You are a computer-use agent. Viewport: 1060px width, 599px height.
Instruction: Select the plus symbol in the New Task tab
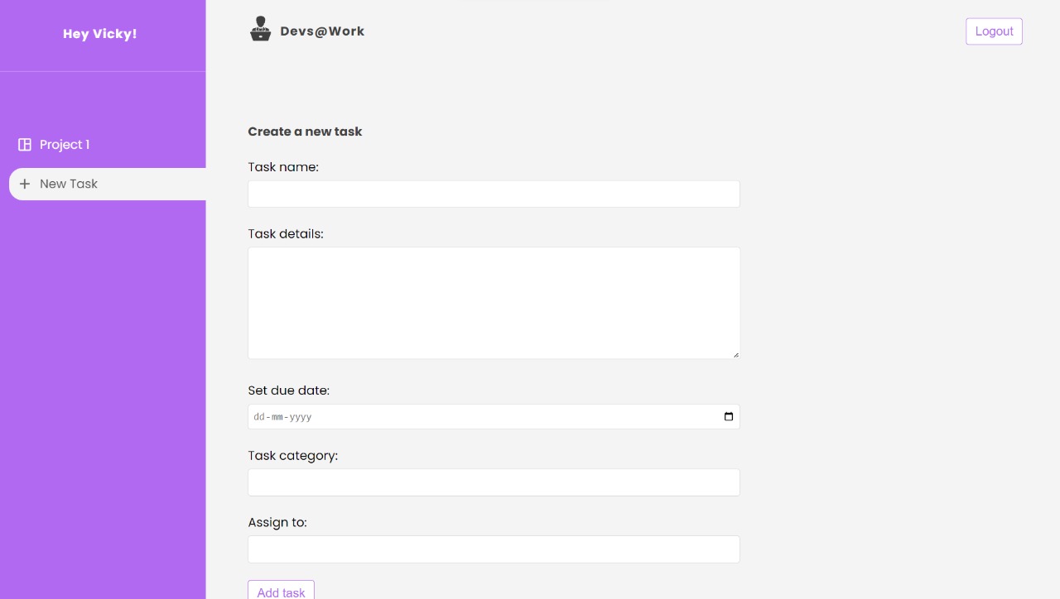[25, 184]
